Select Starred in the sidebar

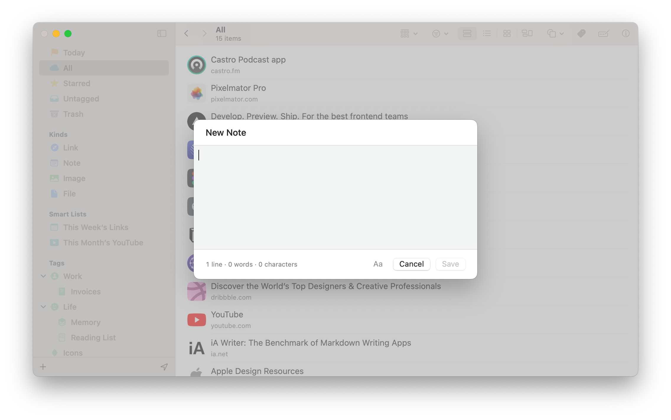[76, 83]
